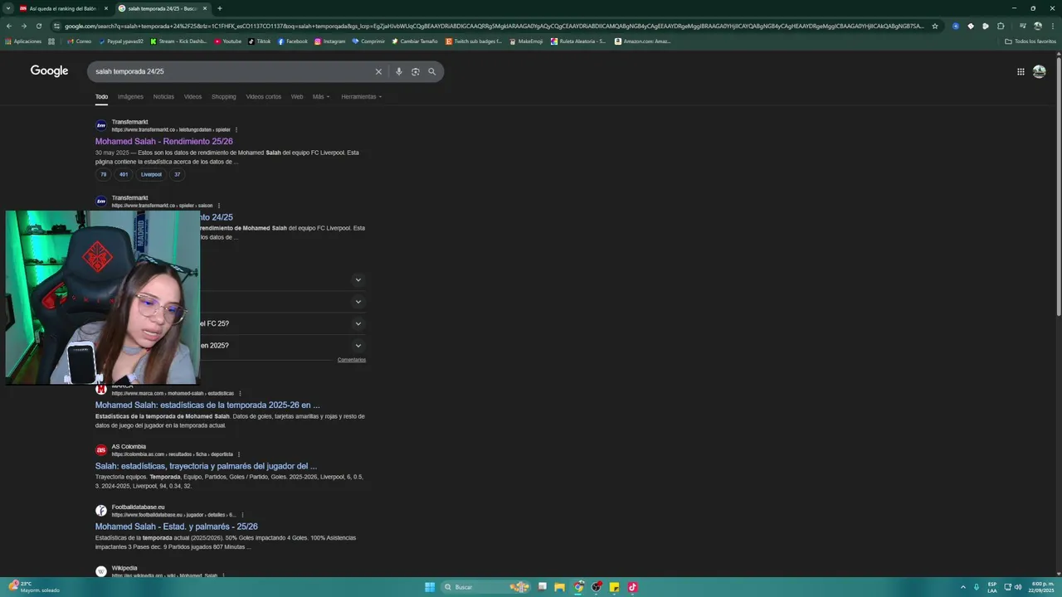Open the Todos los favoritos folder
Image resolution: width=1062 pixels, height=597 pixels.
click(x=1030, y=41)
